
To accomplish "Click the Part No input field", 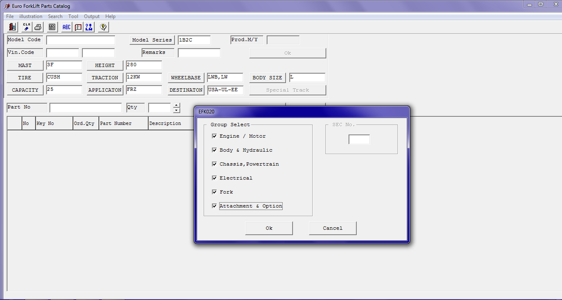I will [x=86, y=107].
